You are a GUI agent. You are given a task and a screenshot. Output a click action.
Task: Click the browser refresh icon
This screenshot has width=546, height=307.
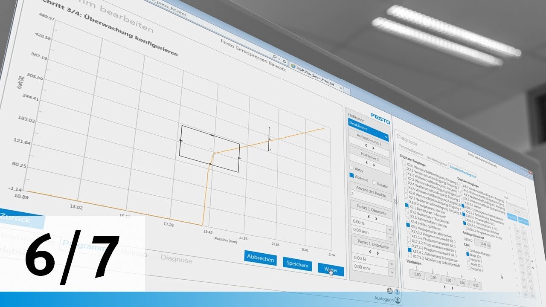pyautogui.click(x=284, y=61)
